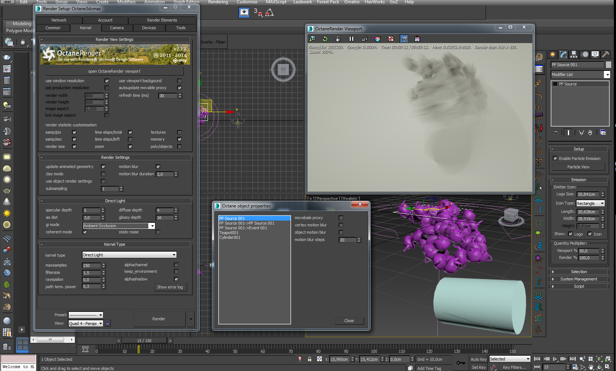Click the AF autofocus pick icon
Screen dimensions: 616x371
(x=364, y=39)
